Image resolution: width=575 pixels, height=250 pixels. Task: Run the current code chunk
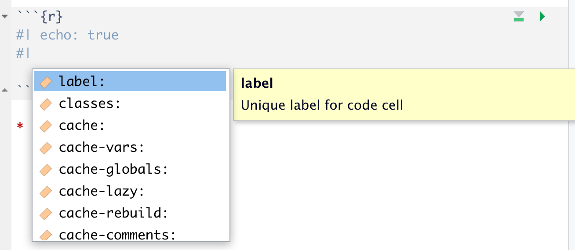[x=542, y=17]
